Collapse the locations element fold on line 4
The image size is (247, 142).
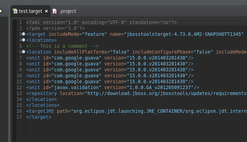coord(23,40)
